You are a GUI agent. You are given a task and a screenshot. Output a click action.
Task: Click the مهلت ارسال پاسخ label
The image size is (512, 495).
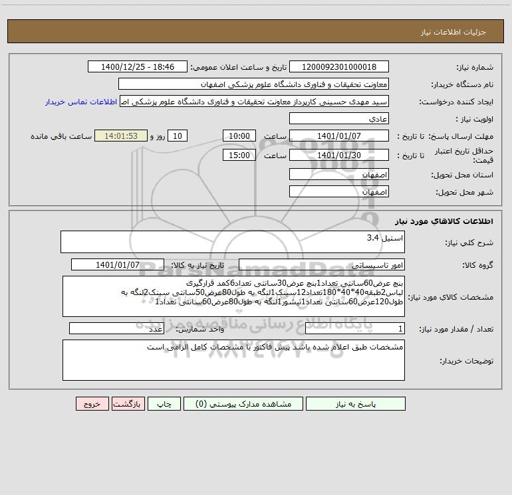(x=461, y=136)
